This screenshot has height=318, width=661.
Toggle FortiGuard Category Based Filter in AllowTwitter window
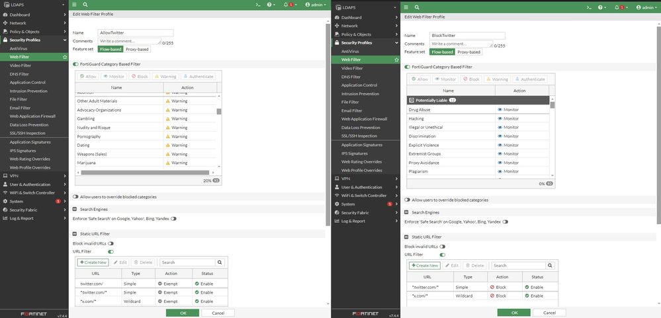pos(75,64)
